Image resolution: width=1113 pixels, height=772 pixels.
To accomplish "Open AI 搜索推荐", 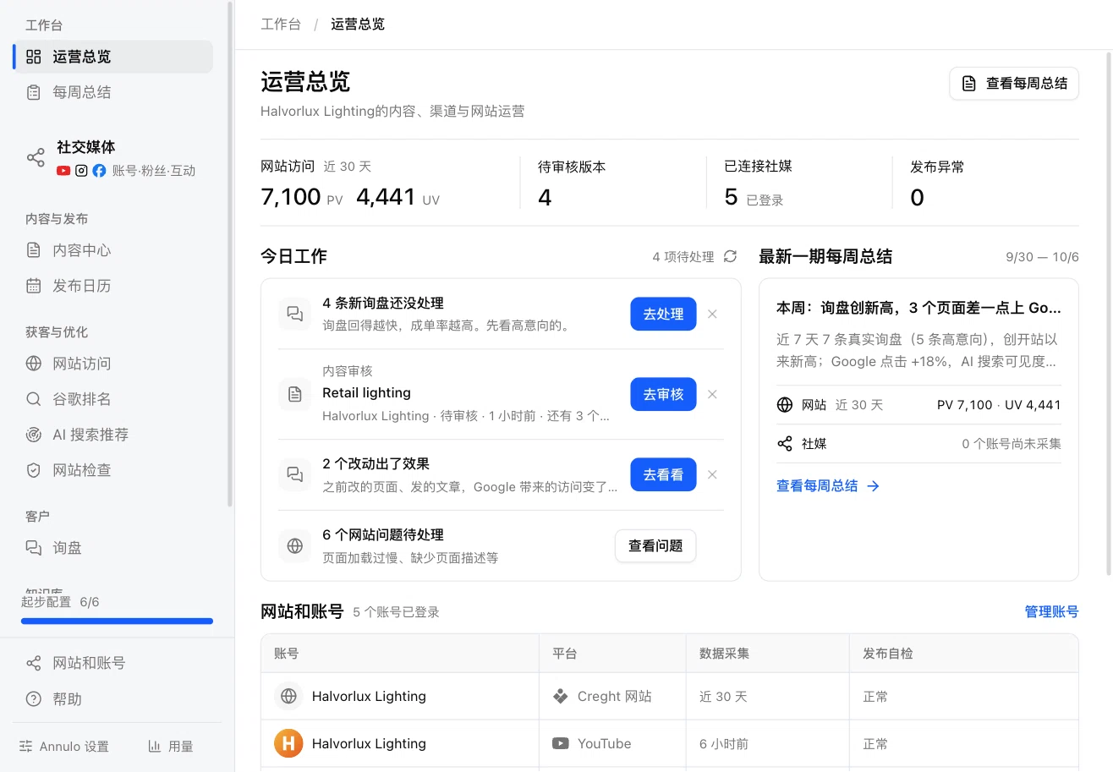I will 112,435.
